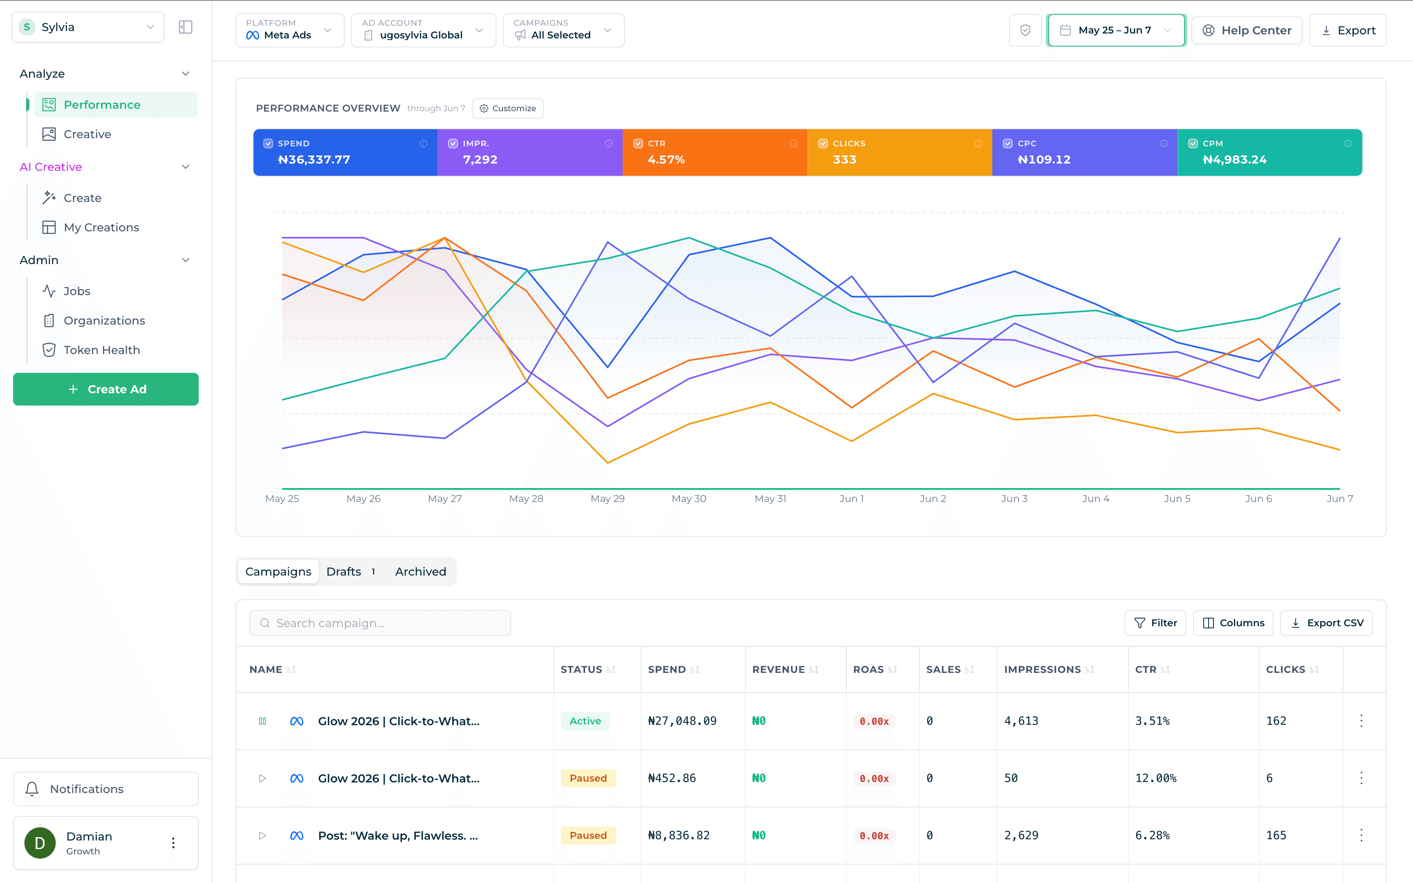The width and height of the screenshot is (1413, 883).
Task: Open the Sylvia workspace dropdown
Action: (x=87, y=27)
